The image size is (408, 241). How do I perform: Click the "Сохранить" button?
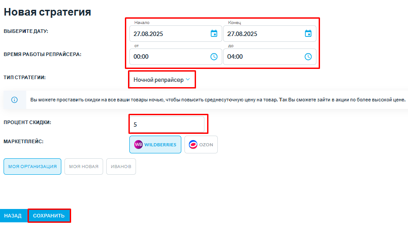tap(49, 216)
